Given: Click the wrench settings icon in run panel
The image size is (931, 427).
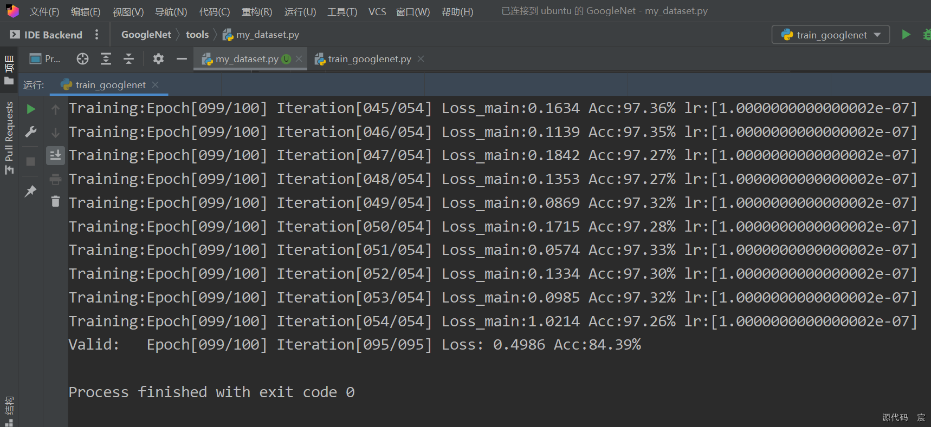Looking at the screenshot, I should [31, 132].
